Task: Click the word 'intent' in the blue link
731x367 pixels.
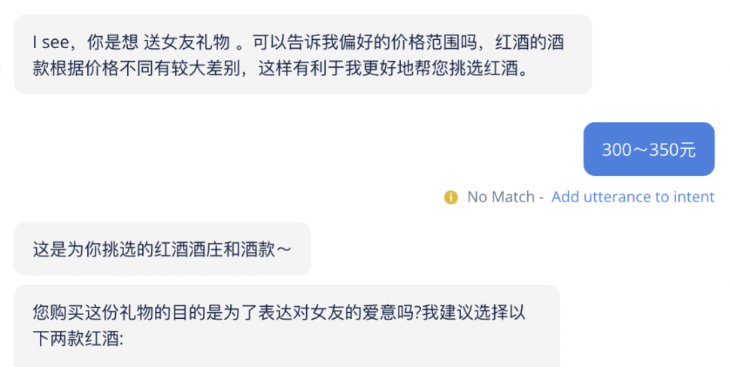Action: coord(694,197)
